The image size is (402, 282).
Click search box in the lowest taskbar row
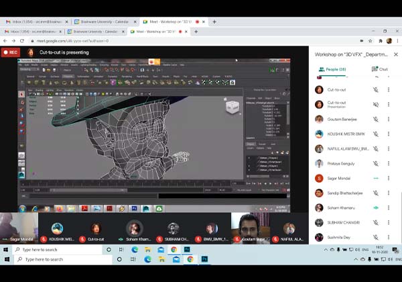point(64,259)
